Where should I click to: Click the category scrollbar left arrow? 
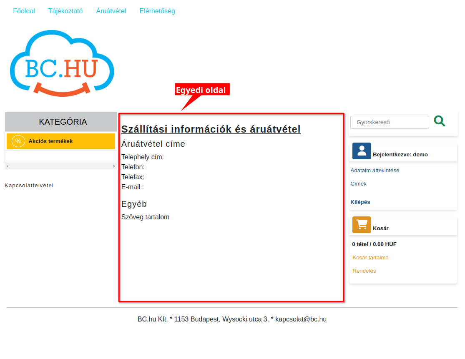[8, 166]
